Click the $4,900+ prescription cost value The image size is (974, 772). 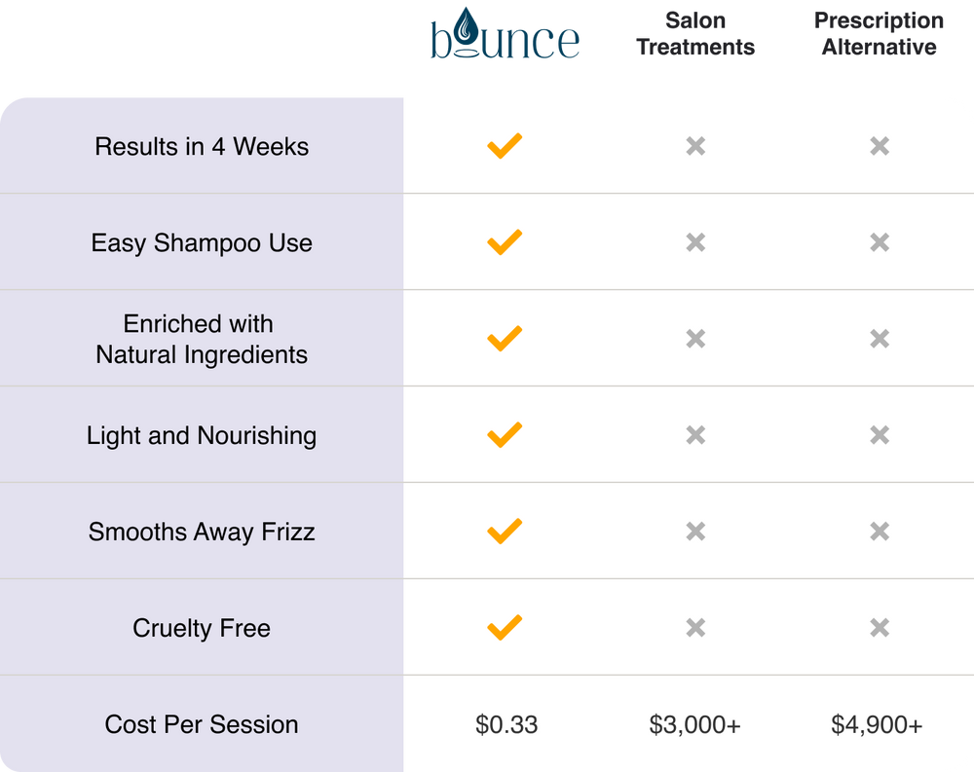pyautogui.click(x=878, y=725)
